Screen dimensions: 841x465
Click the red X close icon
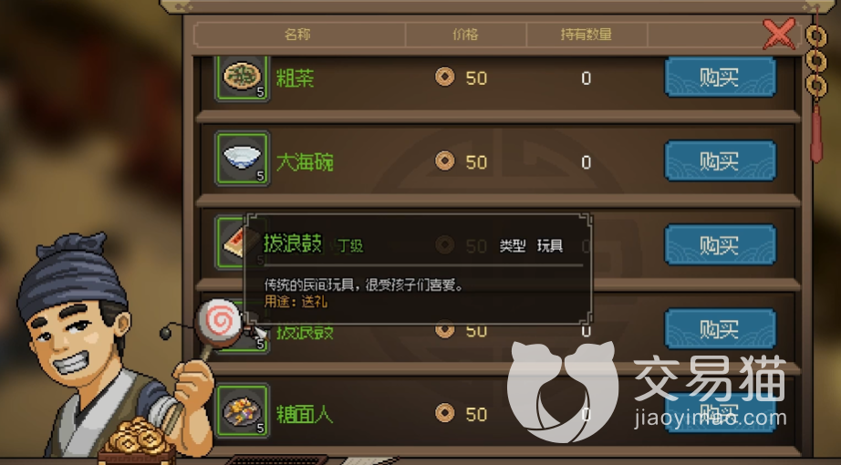[x=778, y=33]
